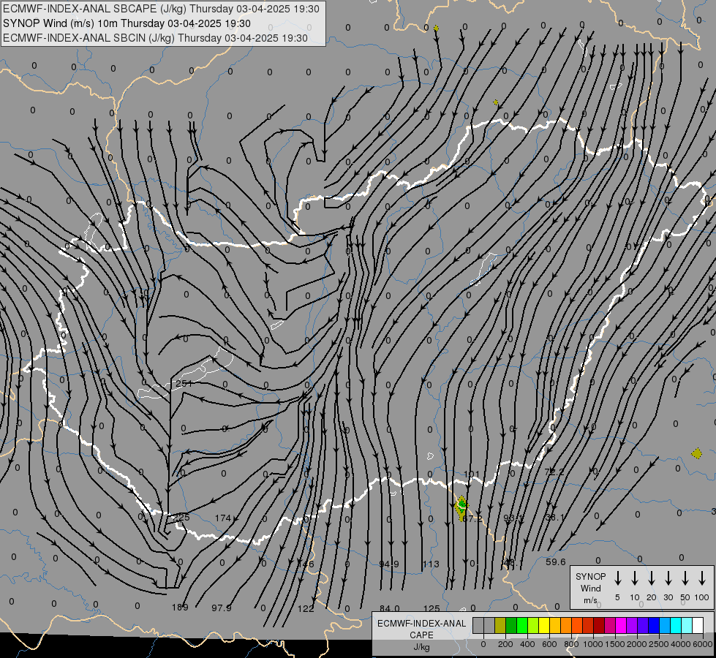Screen dimensions: 716x658
Task: Click the SYNOP Wind 10m title line
Action: [x=127, y=23]
